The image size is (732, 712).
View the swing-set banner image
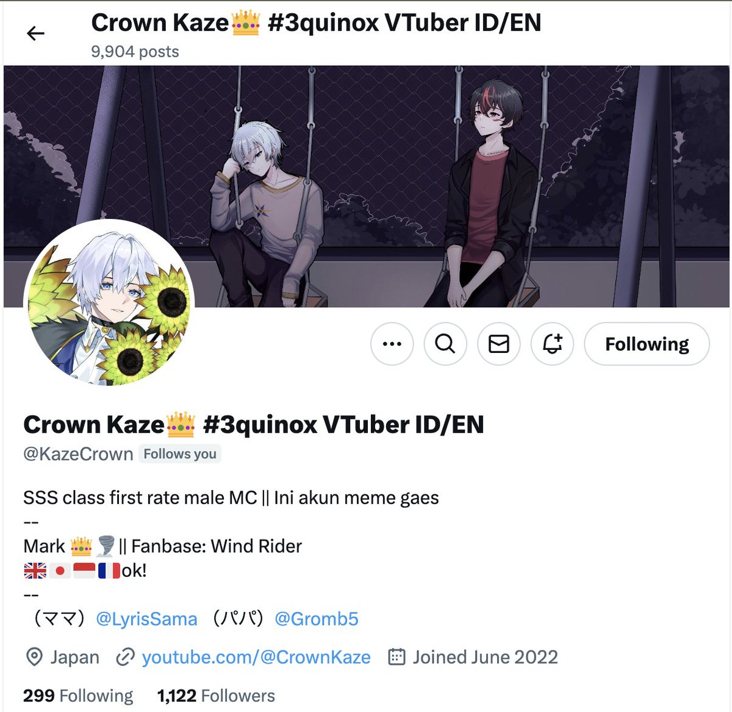point(366,186)
